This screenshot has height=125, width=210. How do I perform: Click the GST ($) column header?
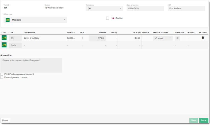point(114,33)
